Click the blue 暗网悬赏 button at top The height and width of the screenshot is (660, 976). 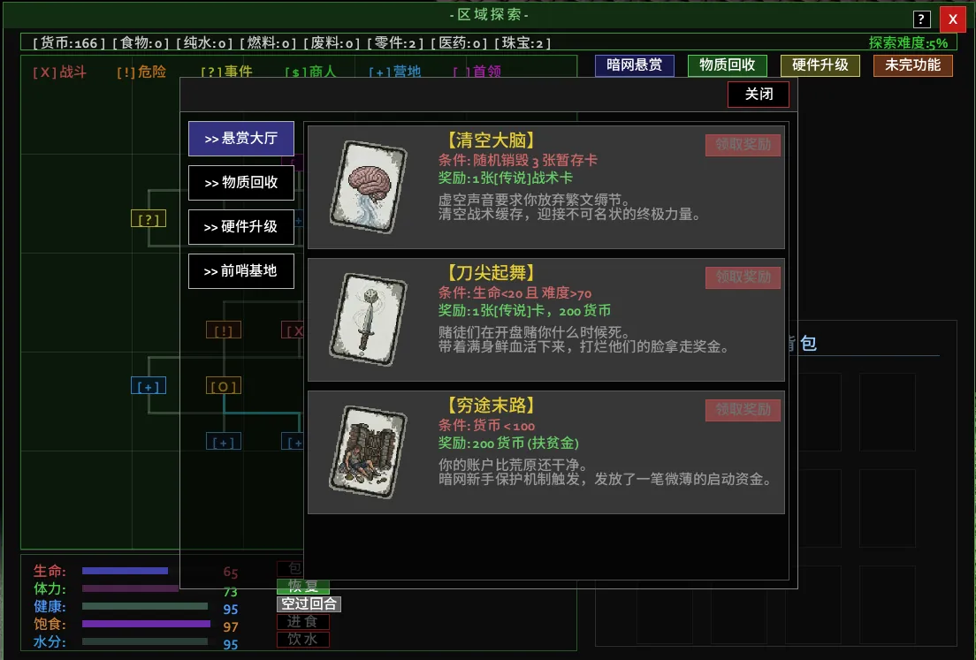635,65
